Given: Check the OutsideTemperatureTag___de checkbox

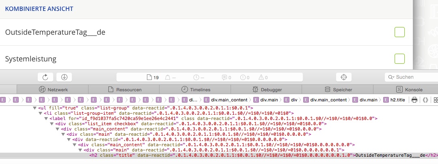Looking at the screenshot, I should point(399,32).
